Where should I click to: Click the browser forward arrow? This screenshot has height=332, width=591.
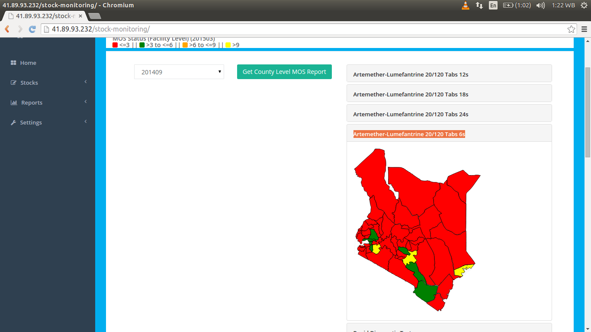[20, 29]
